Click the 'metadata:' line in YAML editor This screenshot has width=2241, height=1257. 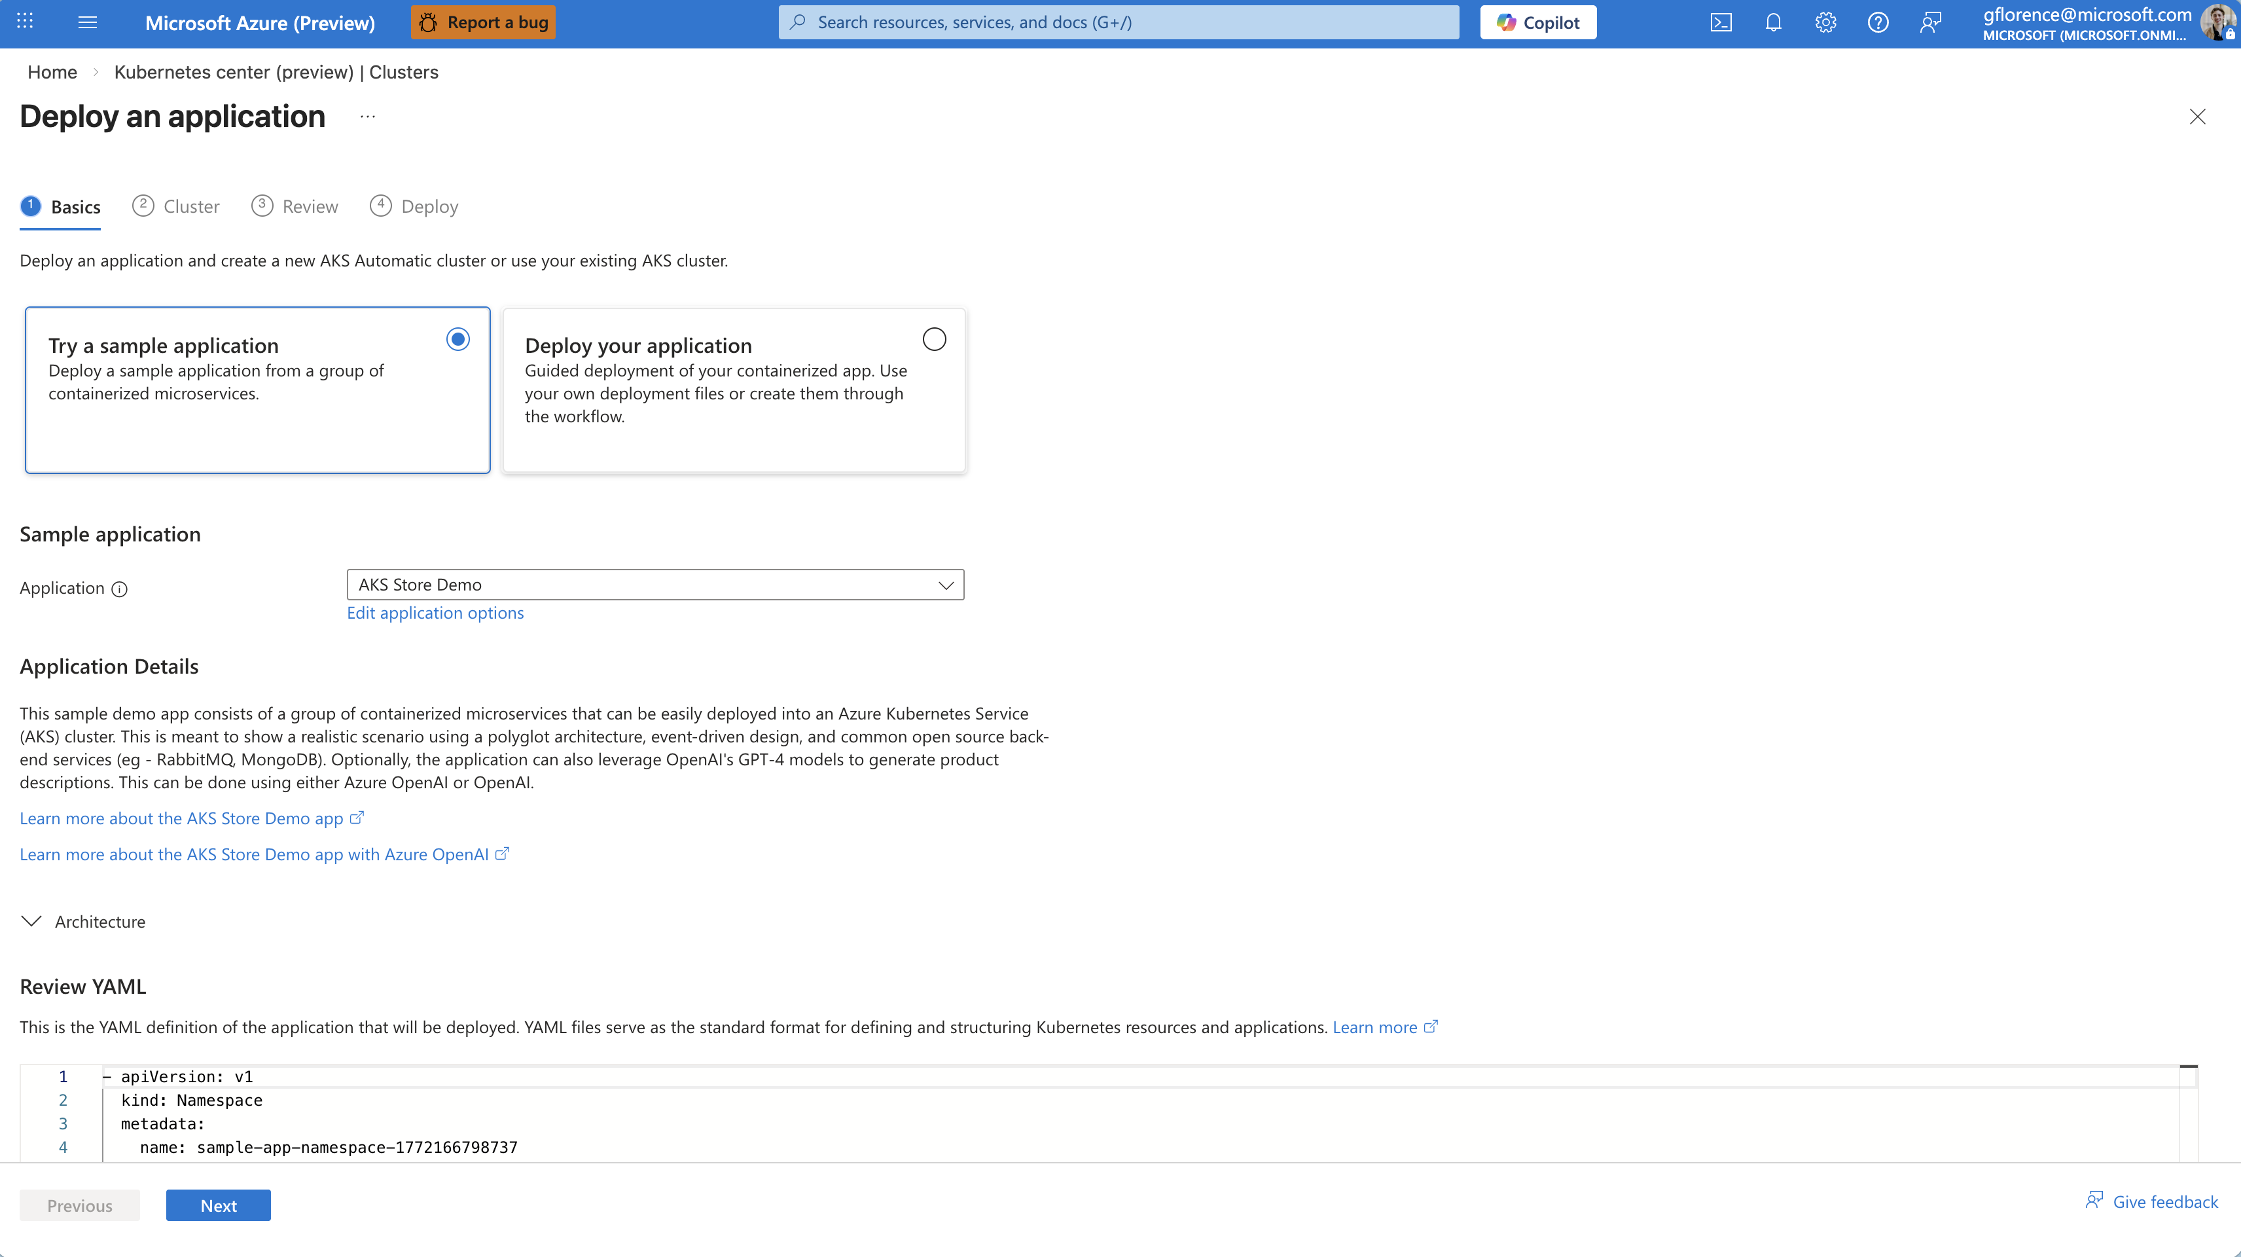(163, 1124)
